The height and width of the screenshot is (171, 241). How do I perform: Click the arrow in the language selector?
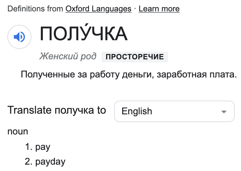coord(224,112)
